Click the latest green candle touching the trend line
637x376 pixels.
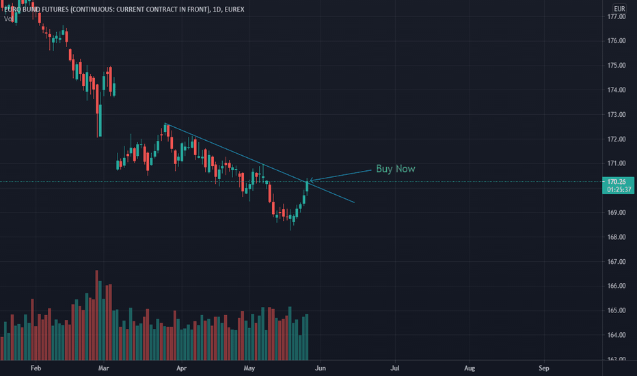307,187
